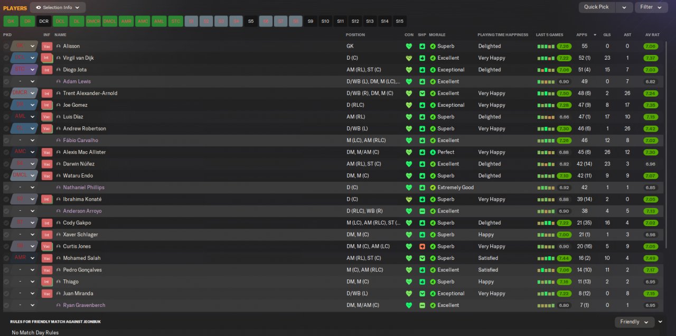
Task: Click Ibrahima Konaté's condition heart icon
Action: 408,199
